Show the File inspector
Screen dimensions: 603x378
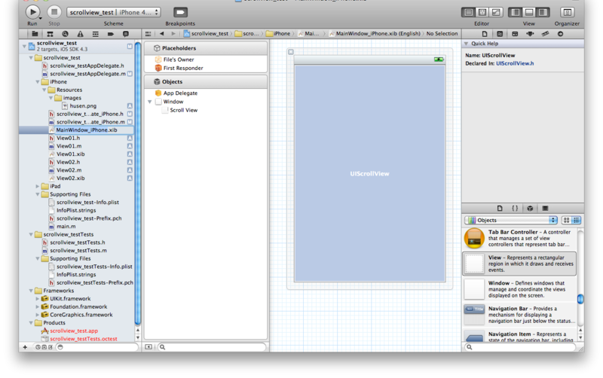[485, 34]
